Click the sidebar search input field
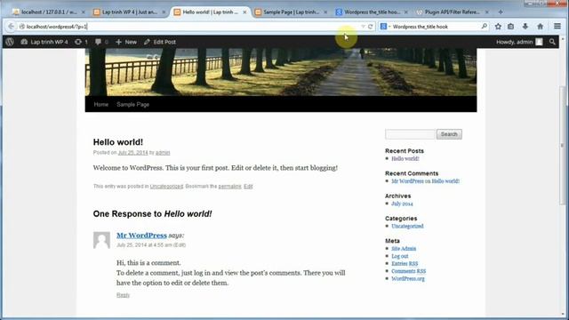569x320 pixels. click(410, 134)
